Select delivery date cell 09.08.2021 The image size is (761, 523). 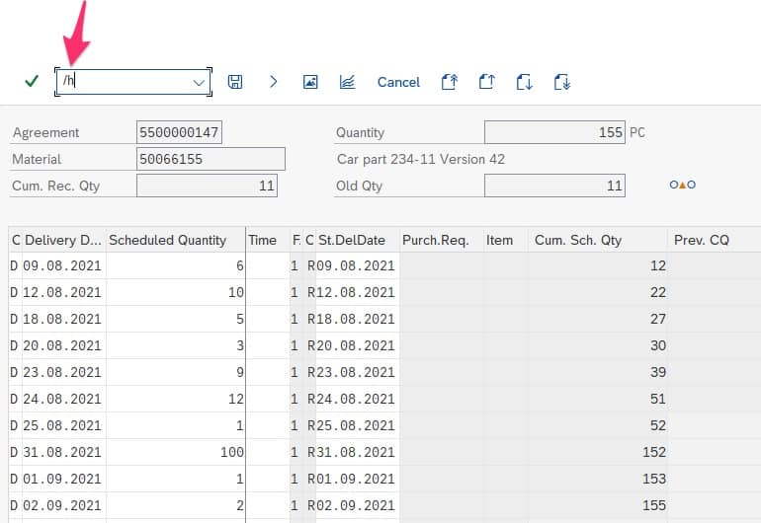pos(62,265)
